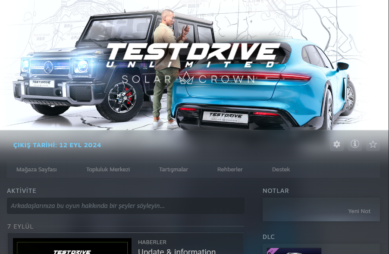The width and height of the screenshot is (389, 254).
Task: Select the ÇIKIŞ TARİHİ: 12 EYL 2024 text
Action: click(57, 145)
